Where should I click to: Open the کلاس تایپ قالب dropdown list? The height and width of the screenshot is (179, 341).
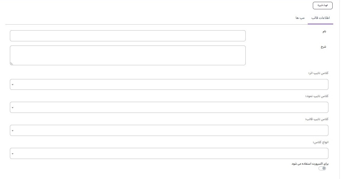tap(169, 131)
